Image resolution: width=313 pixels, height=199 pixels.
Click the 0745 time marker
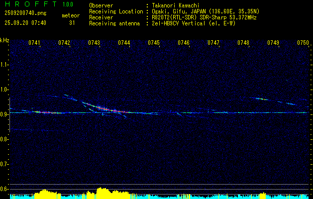[154, 43]
